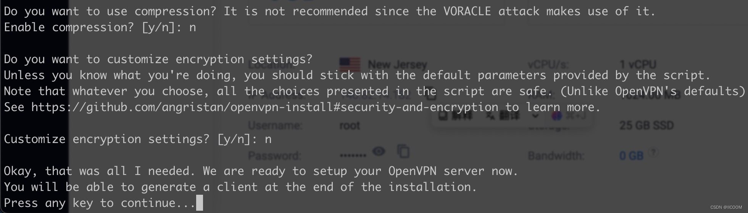Click the colored circle assistant icon
The width and height of the screenshot is (748, 213).
click(x=557, y=116)
